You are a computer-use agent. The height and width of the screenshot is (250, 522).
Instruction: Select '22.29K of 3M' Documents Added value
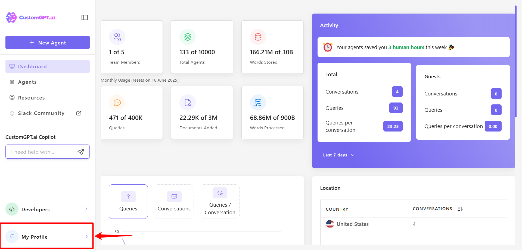pyautogui.click(x=198, y=118)
